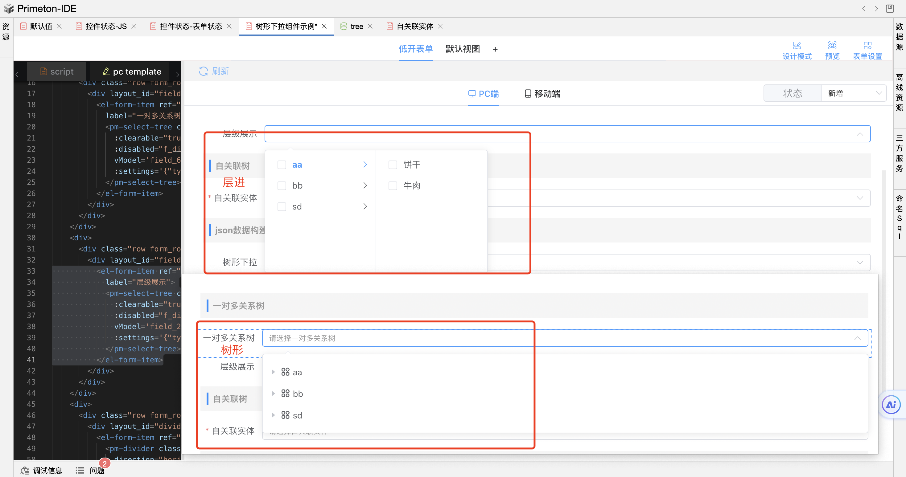Select the 默认视图 view

pos(463,49)
